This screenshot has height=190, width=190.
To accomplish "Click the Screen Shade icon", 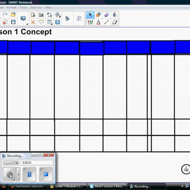I will tap(41, 22).
